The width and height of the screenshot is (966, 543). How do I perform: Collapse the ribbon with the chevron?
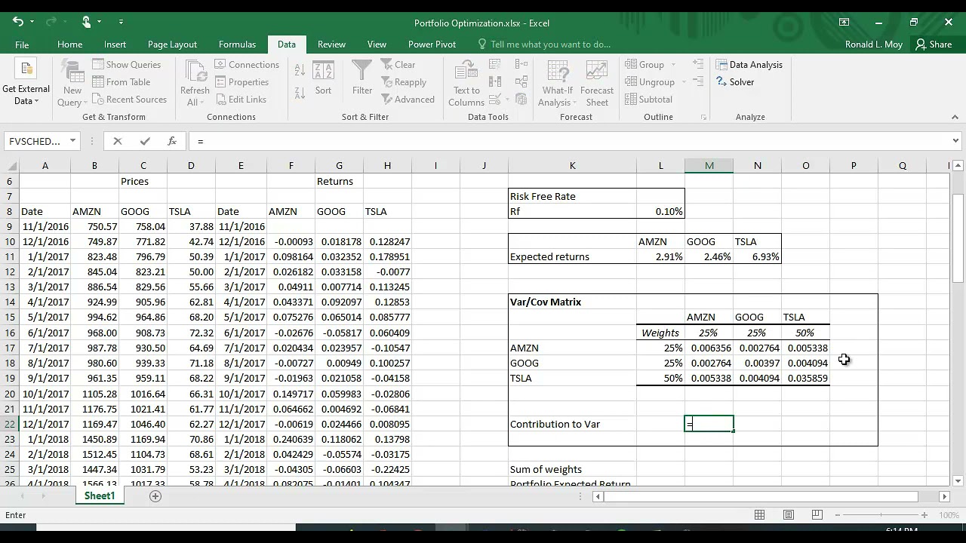(x=955, y=117)
